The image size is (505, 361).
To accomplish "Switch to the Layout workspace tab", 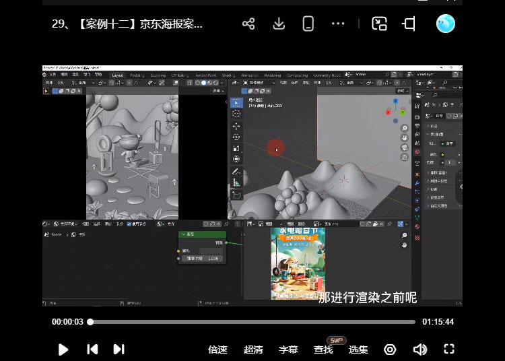I will 118,75.
